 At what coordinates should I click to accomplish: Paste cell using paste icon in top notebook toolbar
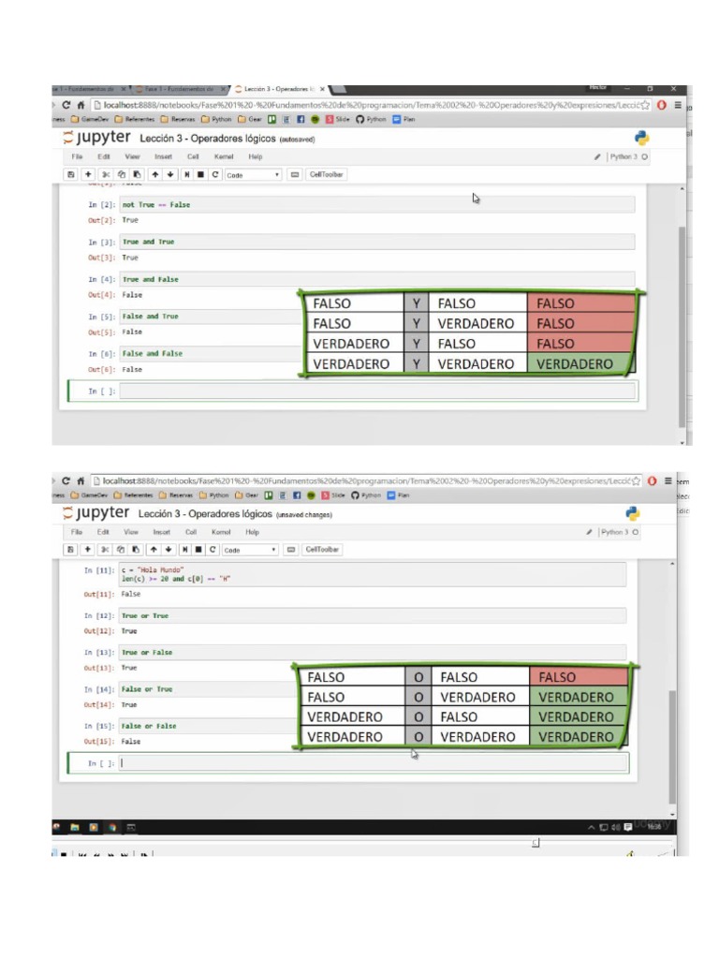point(137,174)
